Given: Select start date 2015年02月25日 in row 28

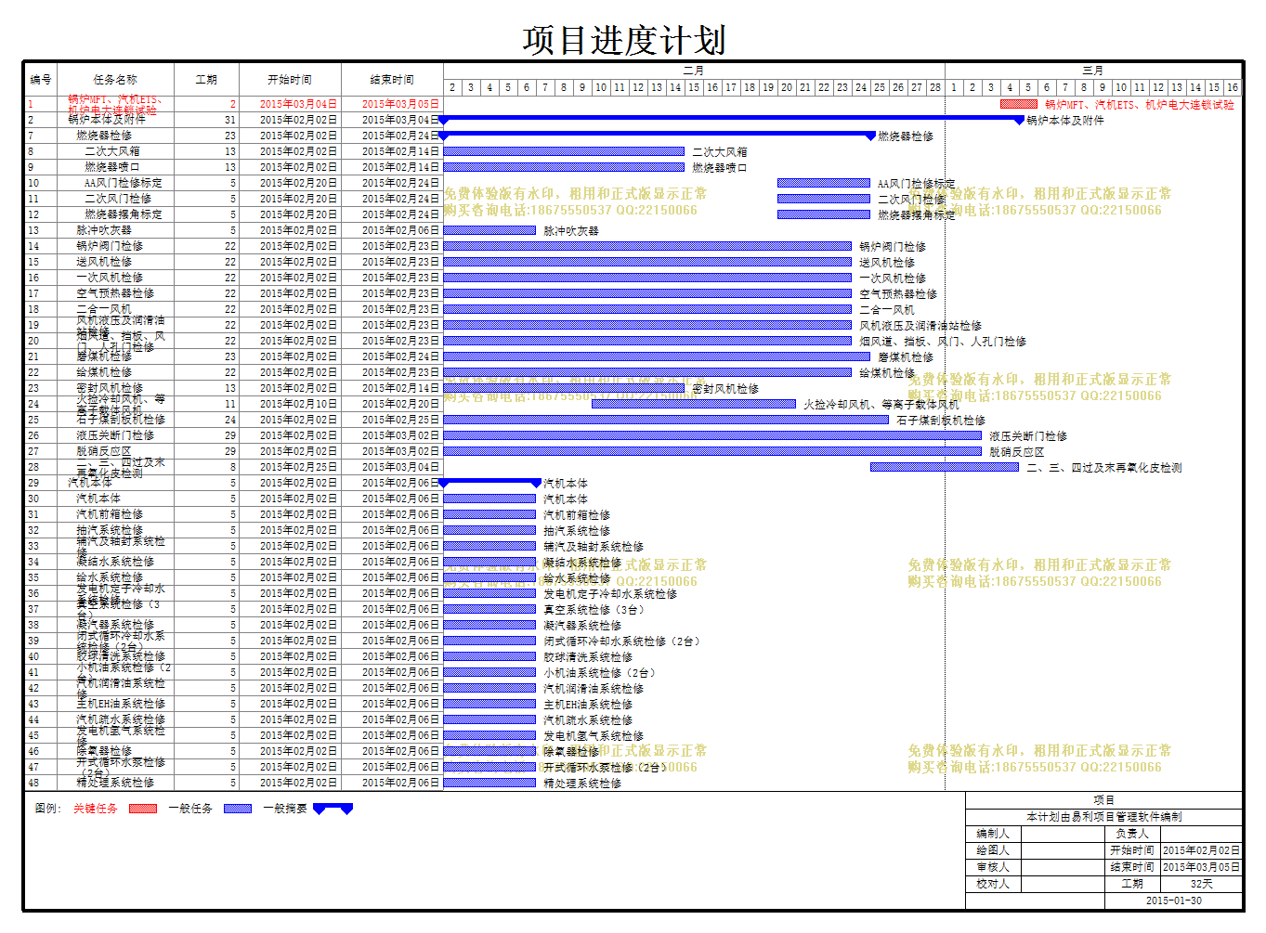Looking at the screenshot, I should [x=298, y=467].
